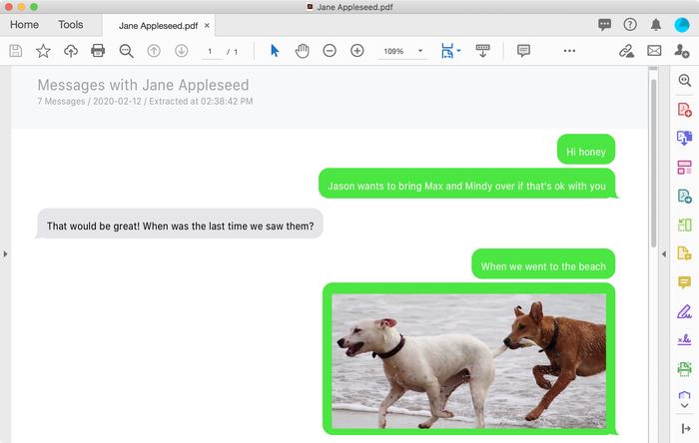Open Edit PDF sidebar tool
This screenshot has height=443, width=699.
tap(684, 196)
